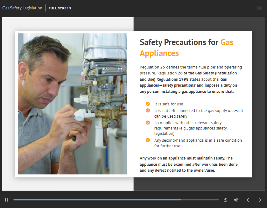Image resolution: width=267 pixels, height=208 pixels.
Task: Click the gas engineer photo
Action: [72, 104]
